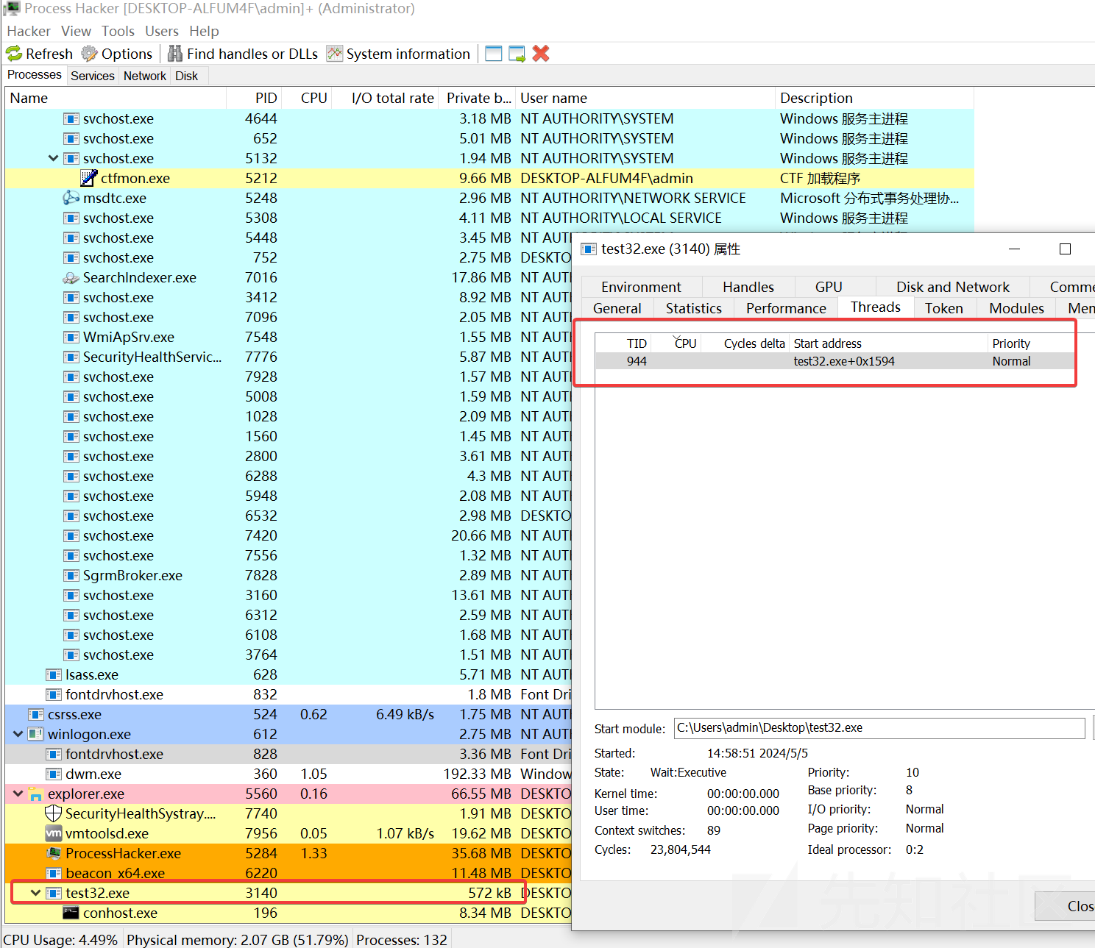Image resolution: width=1095 pixels, height=948 pixels.
Task: Open the Hacker menu
Action: click(x=29, y=31)
